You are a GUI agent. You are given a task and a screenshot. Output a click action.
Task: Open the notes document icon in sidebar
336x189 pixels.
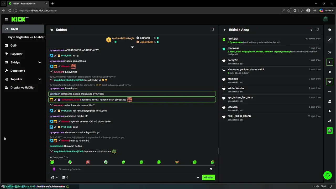(330, 72)
